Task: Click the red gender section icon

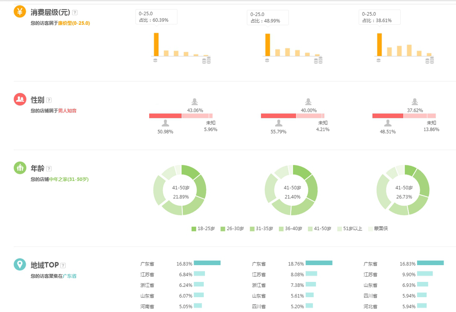Action: [x=20, y=99]
